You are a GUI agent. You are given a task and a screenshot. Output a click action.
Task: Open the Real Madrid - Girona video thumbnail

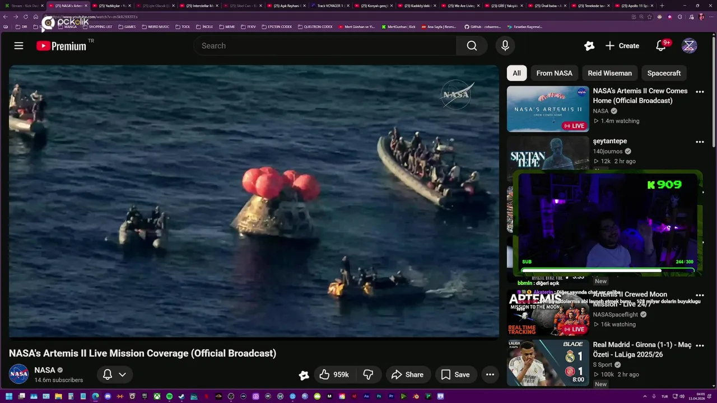[548, 363]
